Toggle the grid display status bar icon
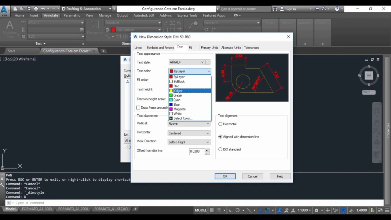 pyautogui.click(x=212, y=210)
